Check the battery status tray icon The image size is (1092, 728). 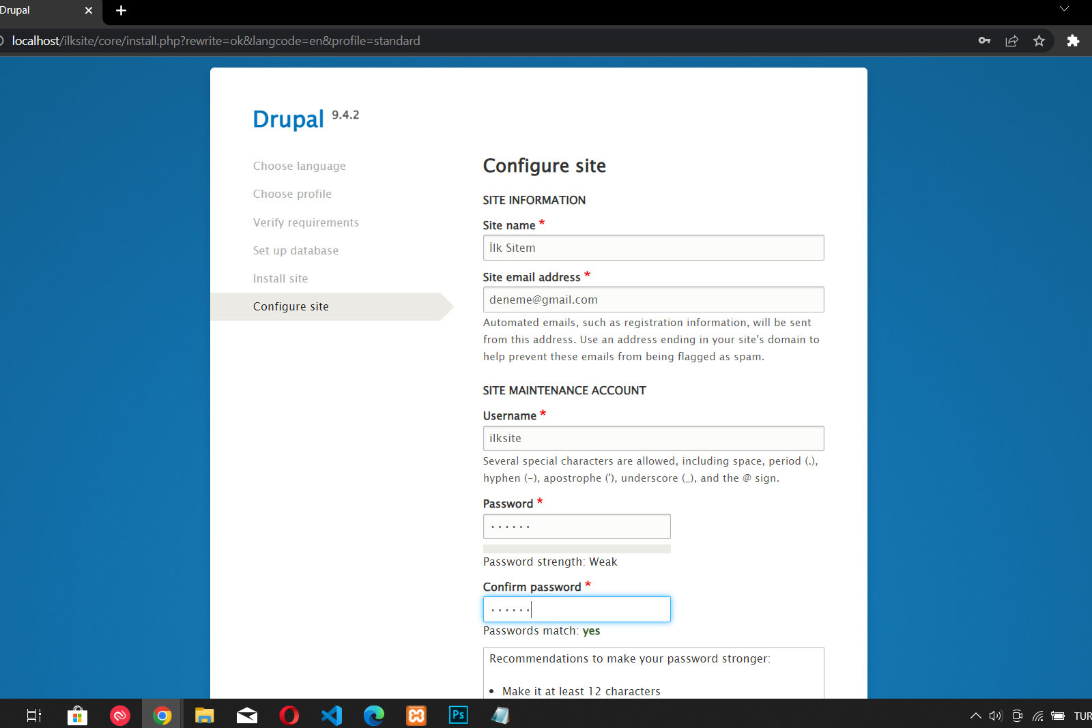click(1058, 716)
